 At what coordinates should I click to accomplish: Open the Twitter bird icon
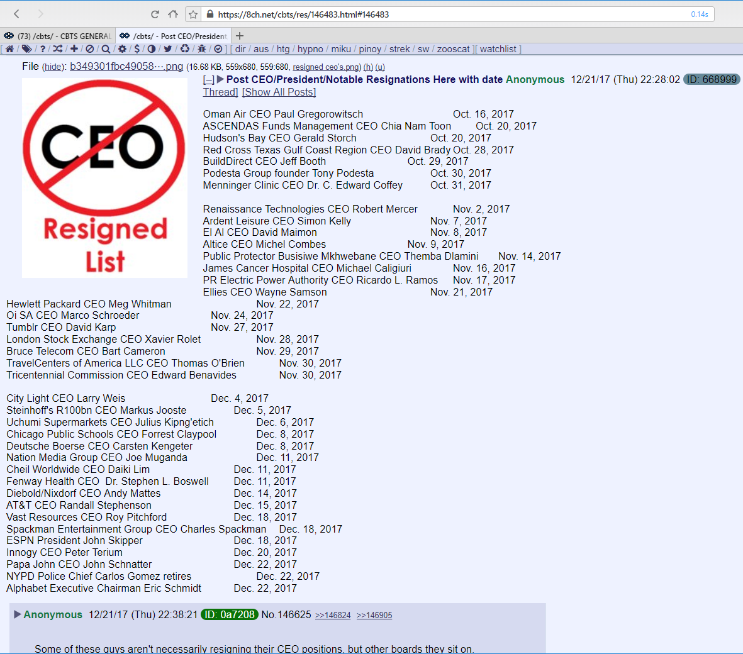[168, 49]
